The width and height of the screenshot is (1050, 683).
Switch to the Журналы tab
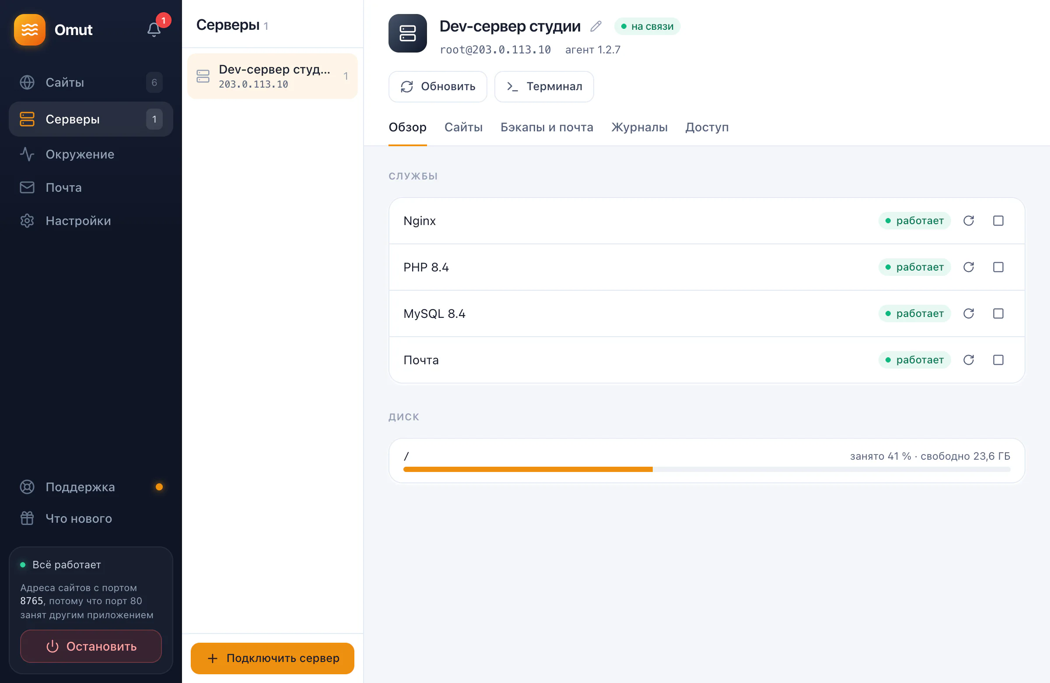[639, 127]
